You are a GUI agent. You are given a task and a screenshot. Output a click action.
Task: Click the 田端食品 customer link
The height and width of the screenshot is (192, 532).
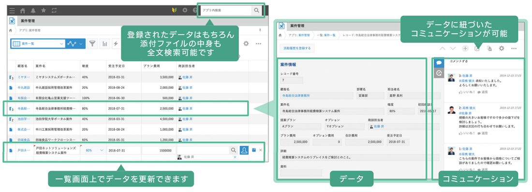(x=23, y=139)
